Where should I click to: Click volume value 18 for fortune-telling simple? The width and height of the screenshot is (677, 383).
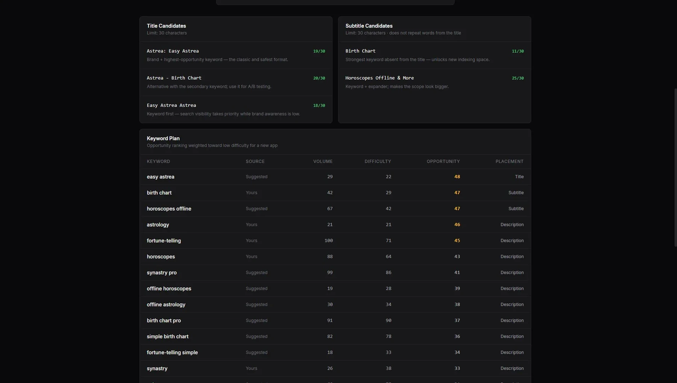pyautogui.click(x=330, y=353)
